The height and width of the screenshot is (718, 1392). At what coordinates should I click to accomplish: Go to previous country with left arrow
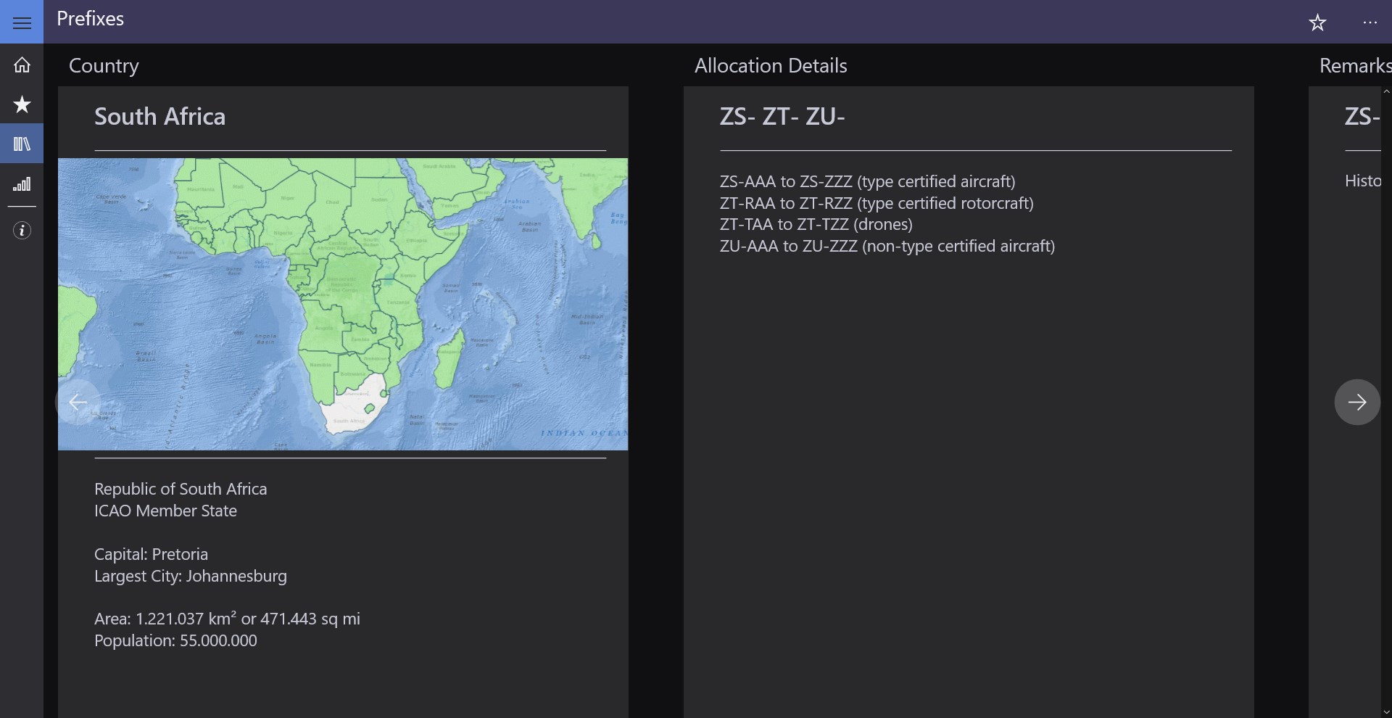pos(78,402)
